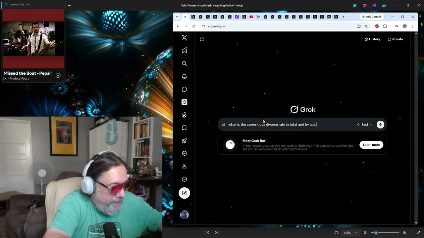Open the verified badge icon in sidebar
This screenshot has width=424, height=238.
185,153
